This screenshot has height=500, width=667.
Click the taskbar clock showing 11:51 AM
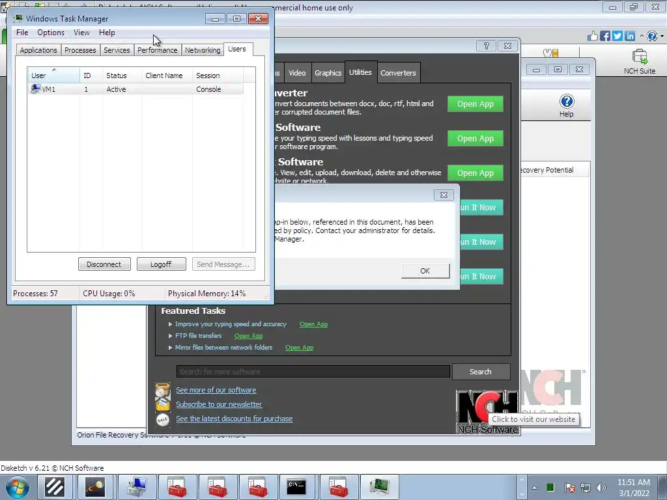coord(633,487)
